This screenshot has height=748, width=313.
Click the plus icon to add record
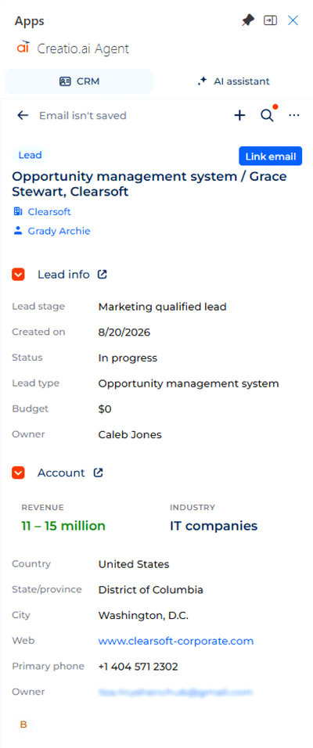[x=239, y=116]
